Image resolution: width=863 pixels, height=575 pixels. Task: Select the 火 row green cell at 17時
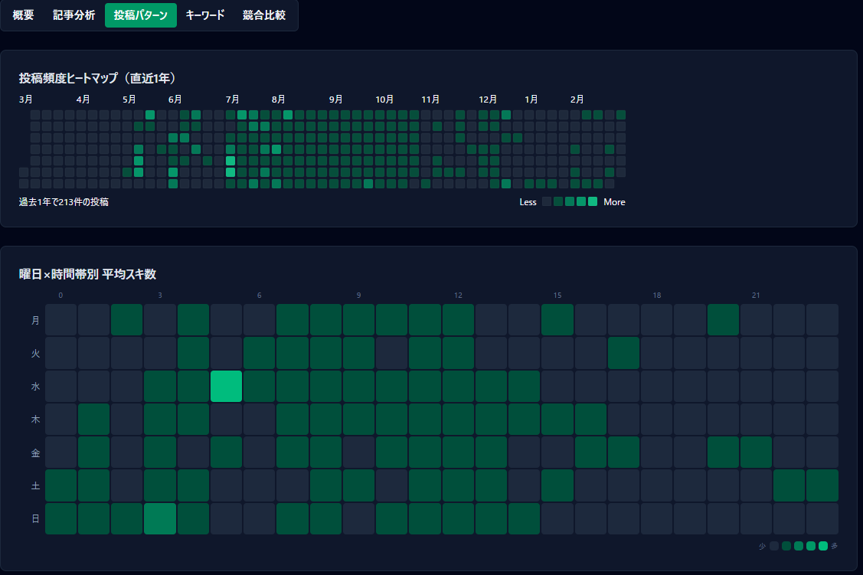(623, 353)
